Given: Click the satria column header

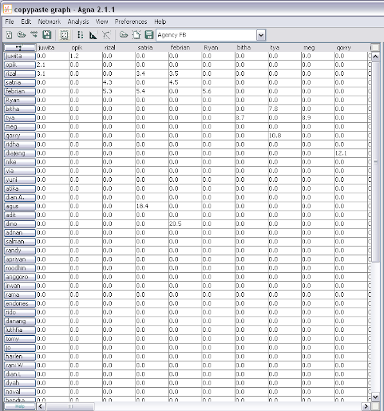Looking at the screenshot, I should 145,48.
